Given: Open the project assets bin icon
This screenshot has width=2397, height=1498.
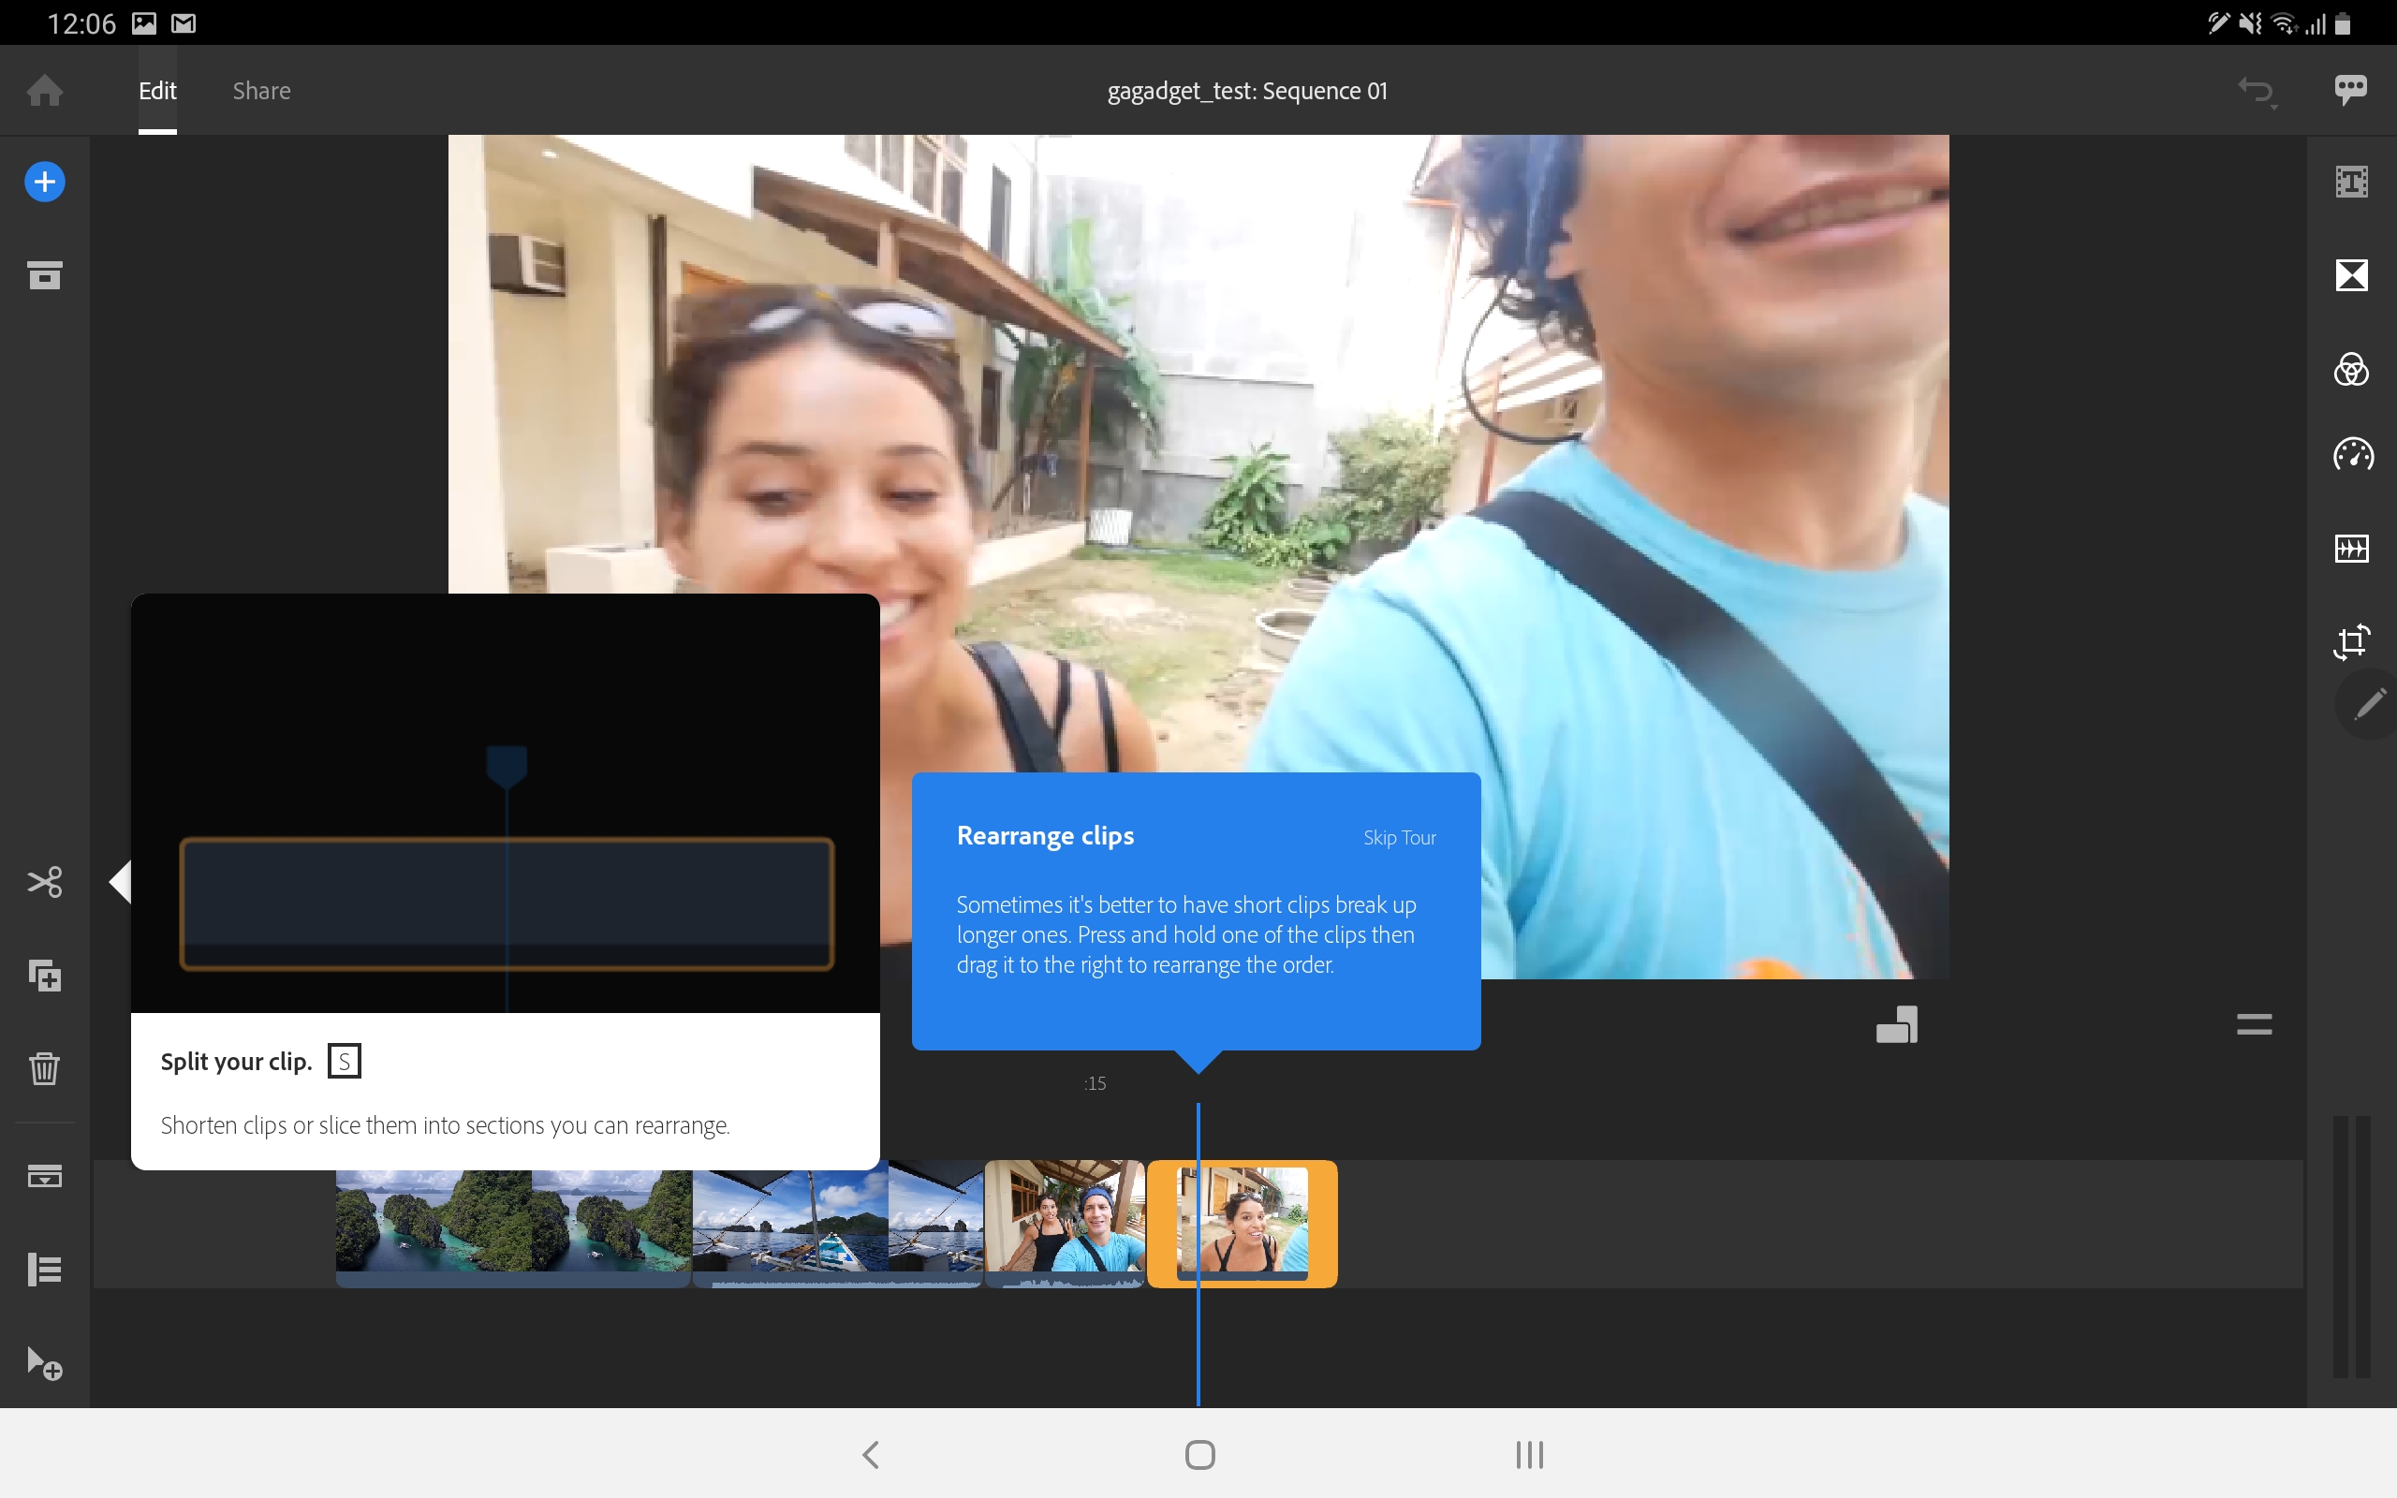Looking at the screenshot, I should click(x=45, y=274).
